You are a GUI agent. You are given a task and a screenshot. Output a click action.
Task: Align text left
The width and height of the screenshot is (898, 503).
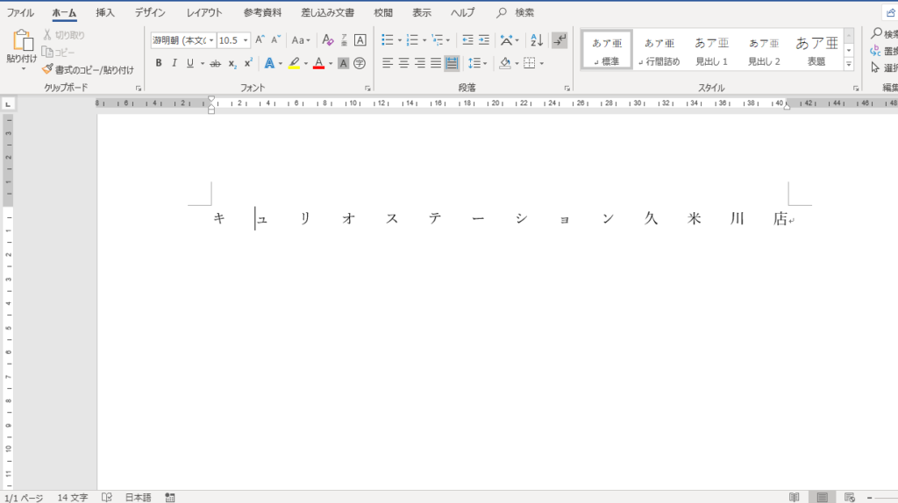(388, 63)
